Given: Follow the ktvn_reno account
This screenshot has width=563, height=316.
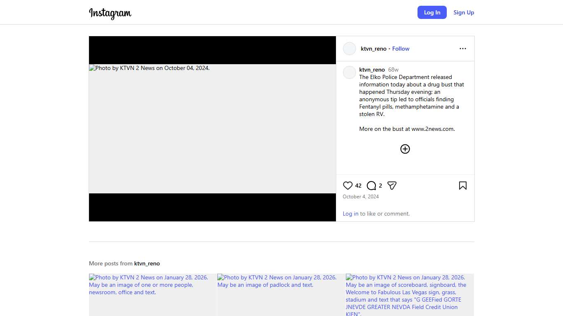Looking at the screenshot, I should click(401, 49).
